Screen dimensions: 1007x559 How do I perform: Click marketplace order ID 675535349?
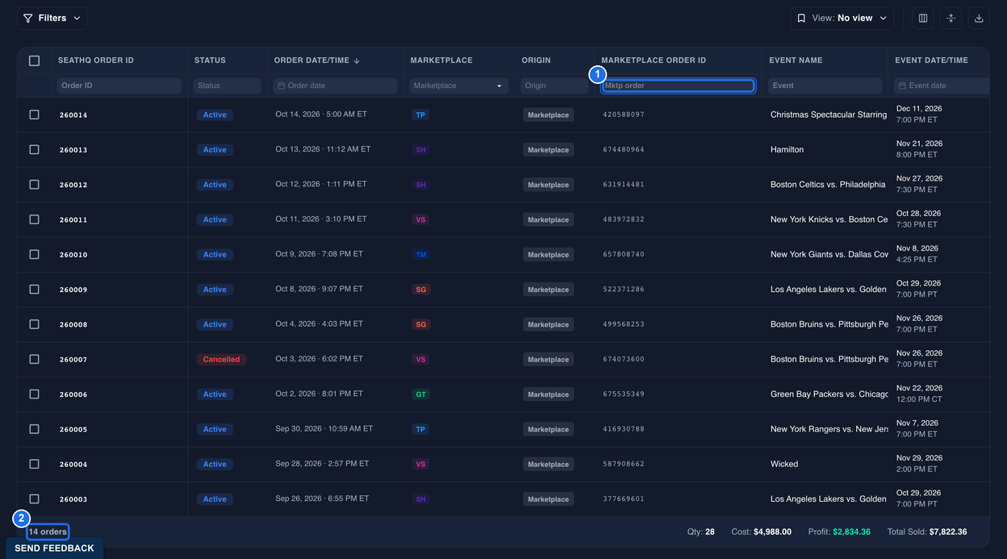pyautogui.click(x=624, y=394)
